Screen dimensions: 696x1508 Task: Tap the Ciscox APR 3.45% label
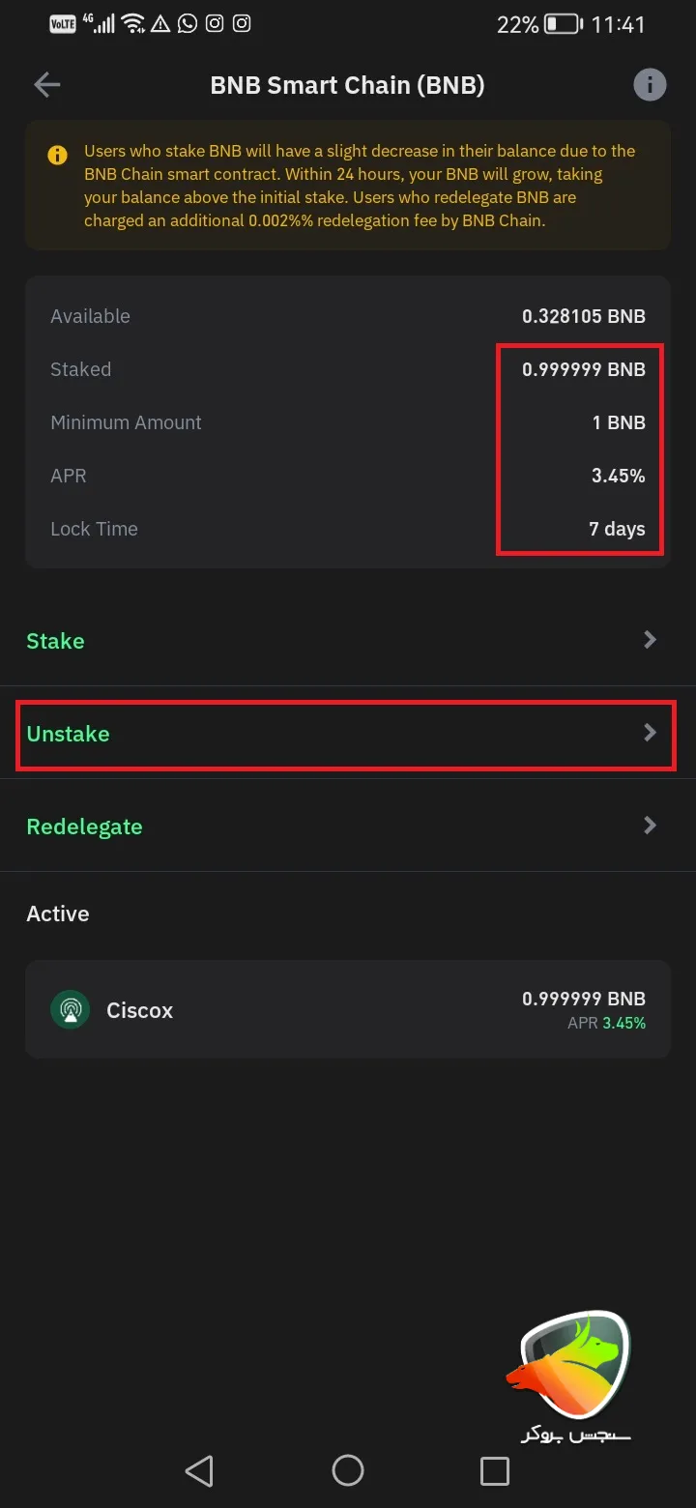[606, 1023]
